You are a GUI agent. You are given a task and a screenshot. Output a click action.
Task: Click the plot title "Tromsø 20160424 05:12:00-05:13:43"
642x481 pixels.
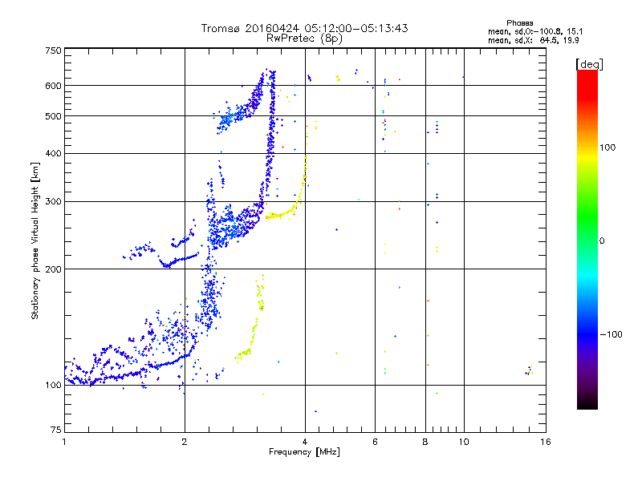304,28
